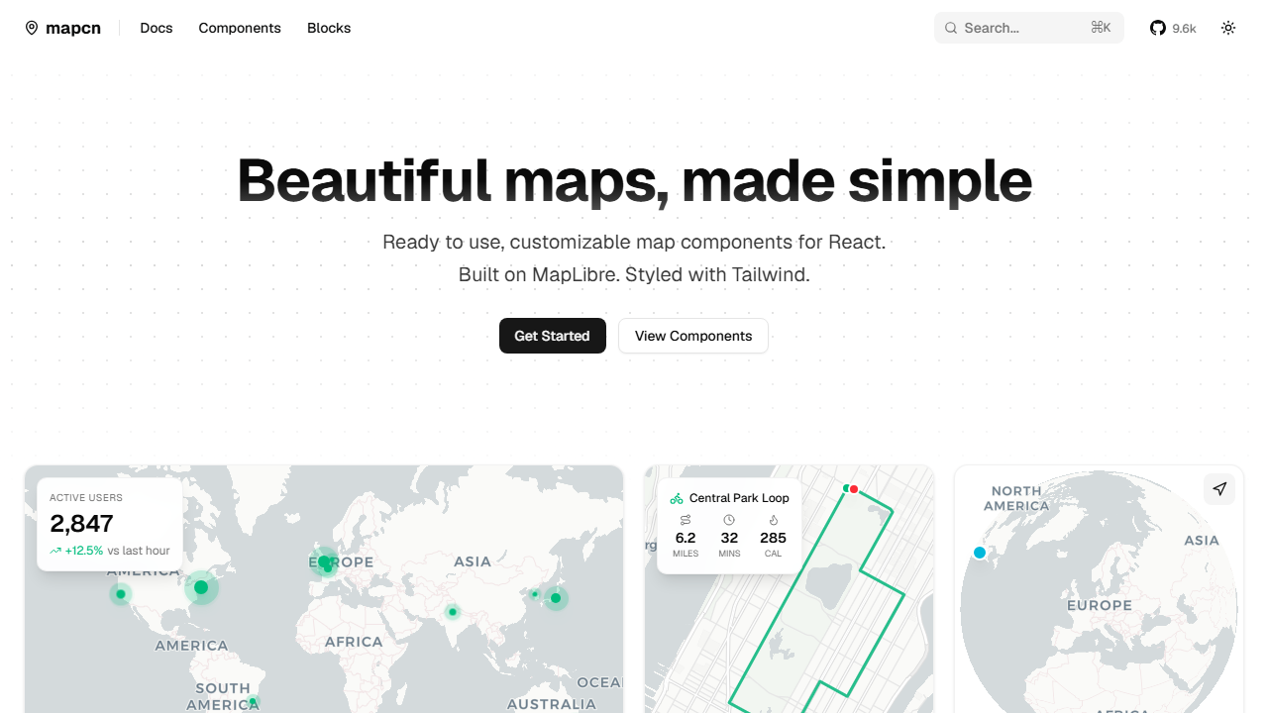
Task: Click the Get Started button
Action: pos(553,336)
